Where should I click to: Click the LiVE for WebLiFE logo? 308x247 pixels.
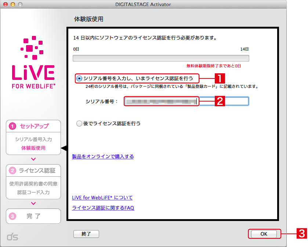coord(33,62)
